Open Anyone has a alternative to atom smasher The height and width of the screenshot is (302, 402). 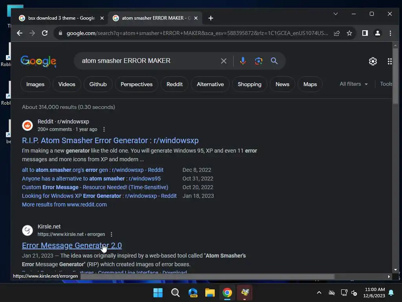pyautogui.click(x=91, y=179)
